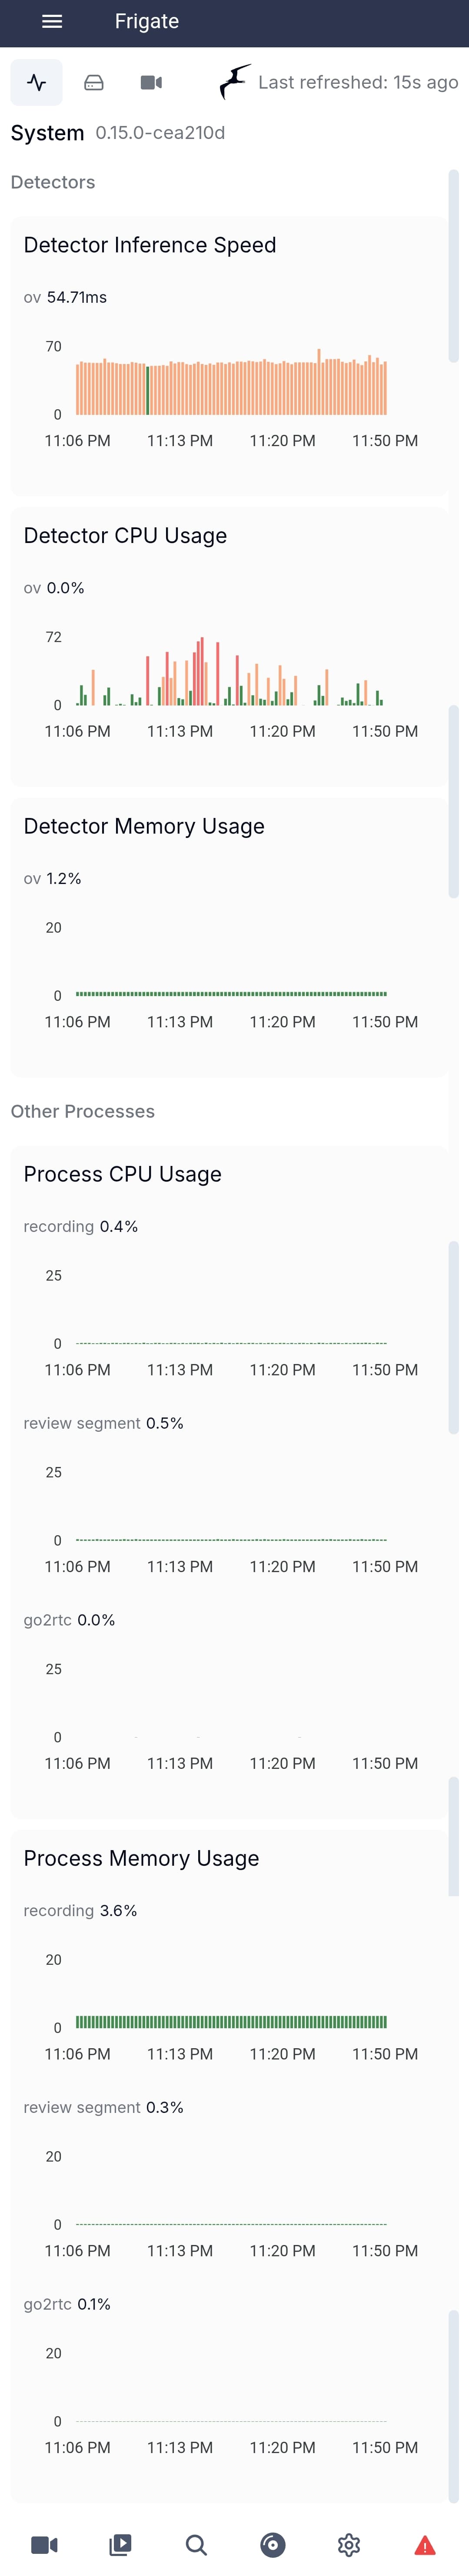Click the Last refreshed status text

coord(358,82)
